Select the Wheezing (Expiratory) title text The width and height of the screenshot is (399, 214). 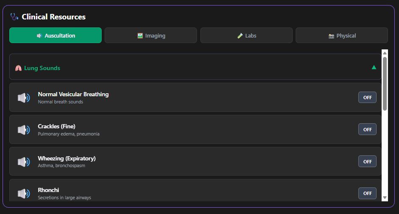click(66, 158)
